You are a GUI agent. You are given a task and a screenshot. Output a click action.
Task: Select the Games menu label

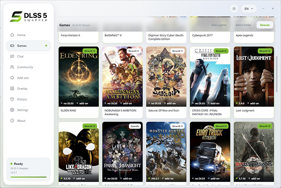point(22,46)
